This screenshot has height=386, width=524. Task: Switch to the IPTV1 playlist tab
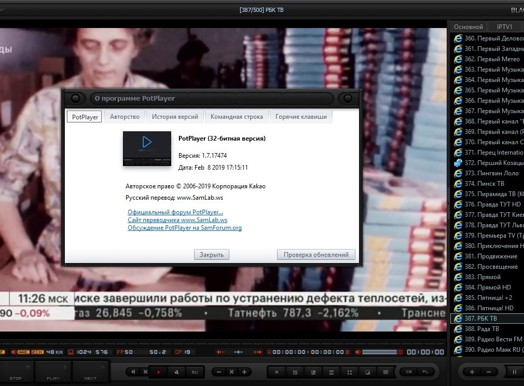[x=504, y=27]
